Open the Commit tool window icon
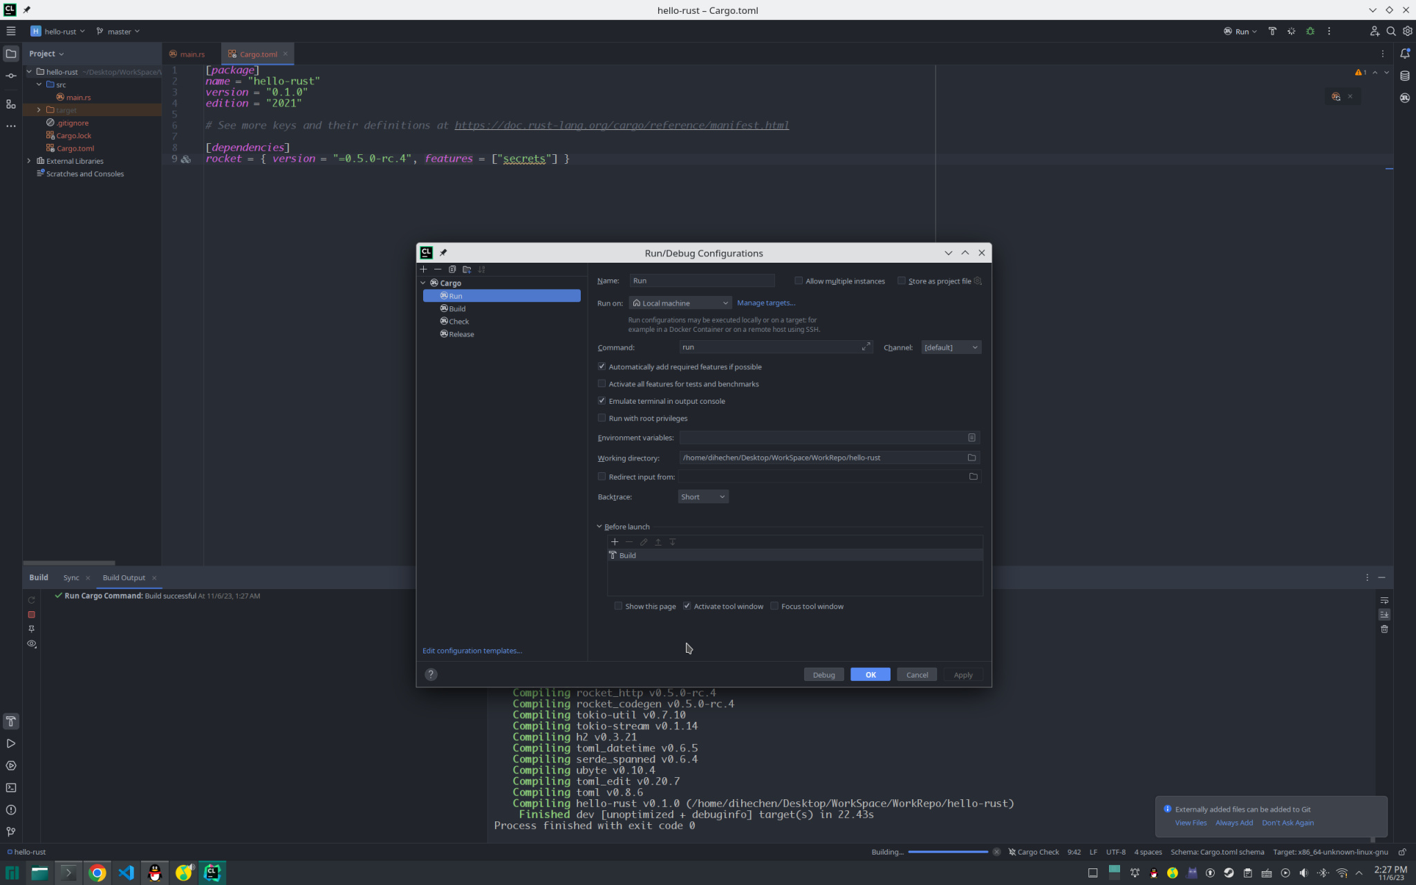Image resolution: width=1416 pixels, height=885 pixels. [10, 75]
